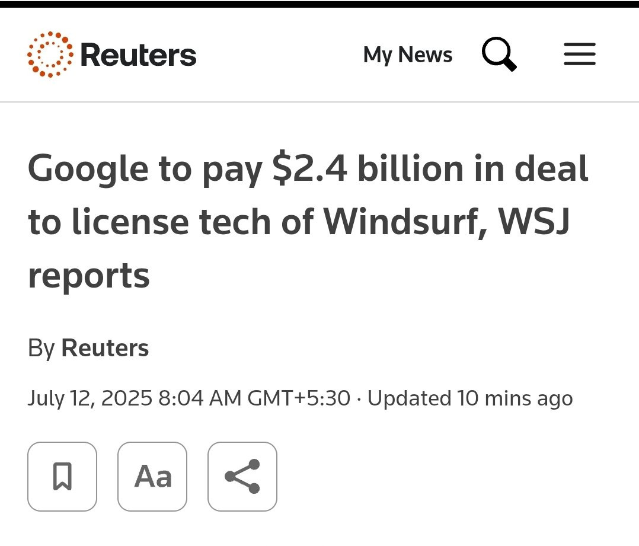Share the article via share icon
The image size is (639, 546).
pyautogui.click(x=242, y=476)
